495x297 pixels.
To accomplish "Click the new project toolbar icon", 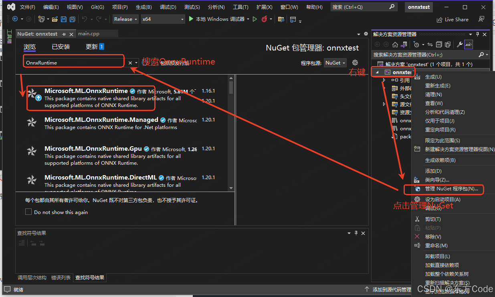I will (41, 19).
